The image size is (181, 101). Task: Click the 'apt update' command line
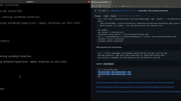[102, 30]
